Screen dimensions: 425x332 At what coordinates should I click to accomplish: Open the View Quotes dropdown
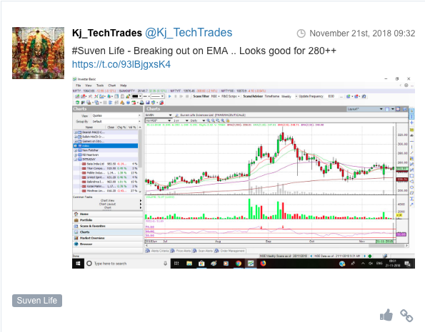(x=116, y=115)
